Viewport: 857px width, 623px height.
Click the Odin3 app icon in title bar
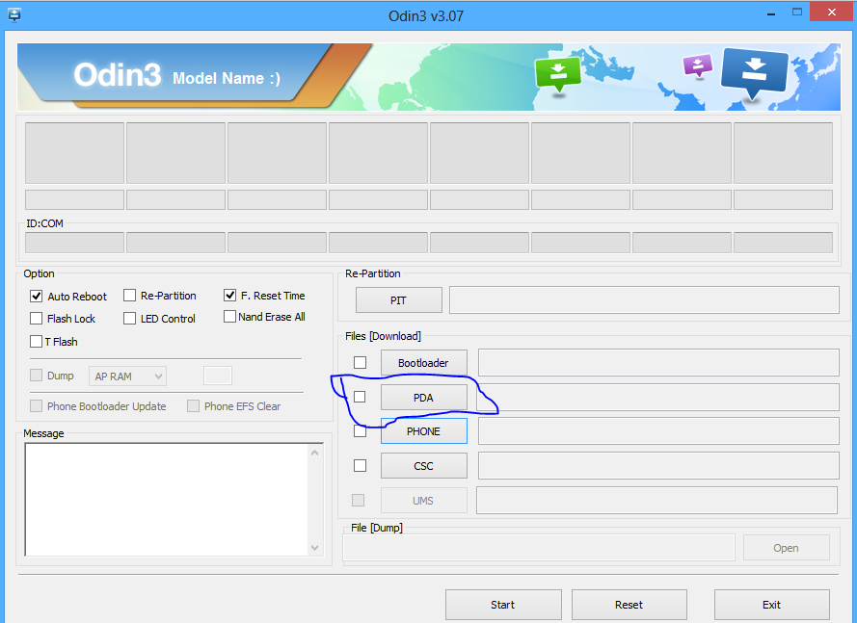[14, 14]
